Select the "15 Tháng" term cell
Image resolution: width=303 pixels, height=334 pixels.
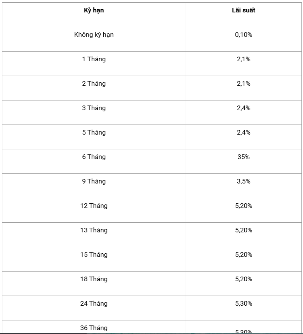point(94,255)
